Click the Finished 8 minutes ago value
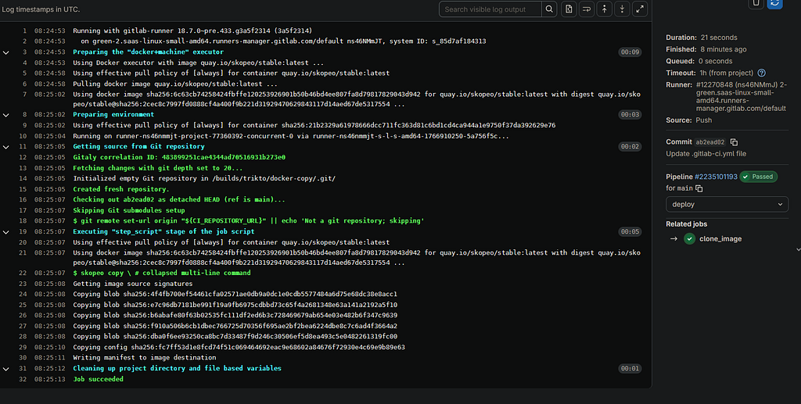This screenshot has width=801, height=404. click(724, 49)
